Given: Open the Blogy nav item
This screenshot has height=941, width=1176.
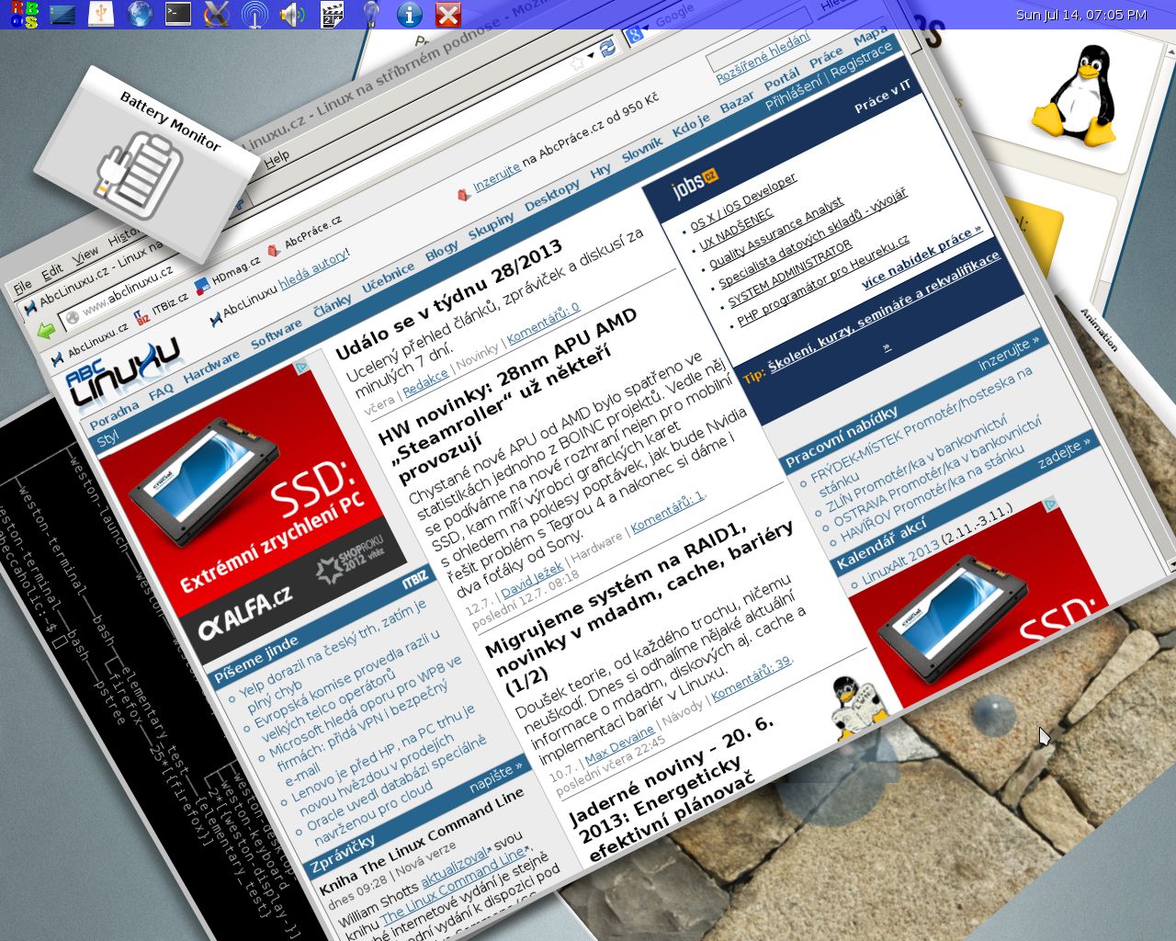Looking at the screenshot, I should pos(442,251).
